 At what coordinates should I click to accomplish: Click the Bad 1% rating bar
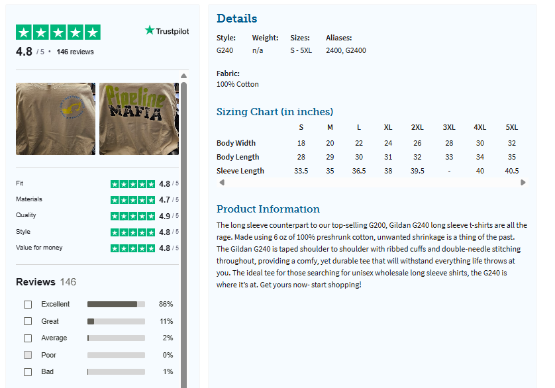pos(116,371)
